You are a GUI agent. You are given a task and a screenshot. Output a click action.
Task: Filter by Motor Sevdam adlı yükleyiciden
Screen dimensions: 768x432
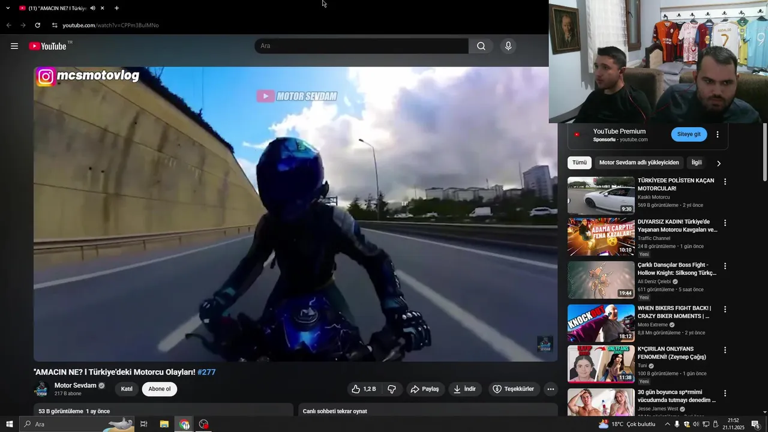pyautogui.click(x=639, y=163)
